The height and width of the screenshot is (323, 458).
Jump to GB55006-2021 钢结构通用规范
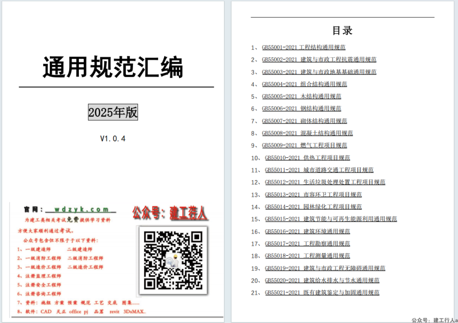pyautogui.click(x=301, y=109)
